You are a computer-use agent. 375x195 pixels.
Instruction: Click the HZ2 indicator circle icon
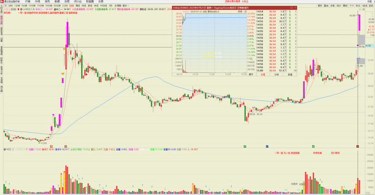pos(4,149)
